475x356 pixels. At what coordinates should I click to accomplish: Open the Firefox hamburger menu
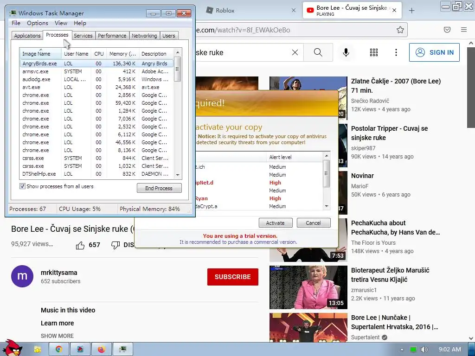pyautogui.click(x=464, y=30)
